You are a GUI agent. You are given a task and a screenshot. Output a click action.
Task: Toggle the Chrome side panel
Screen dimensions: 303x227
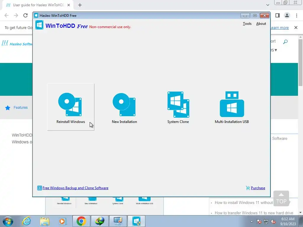278,15
